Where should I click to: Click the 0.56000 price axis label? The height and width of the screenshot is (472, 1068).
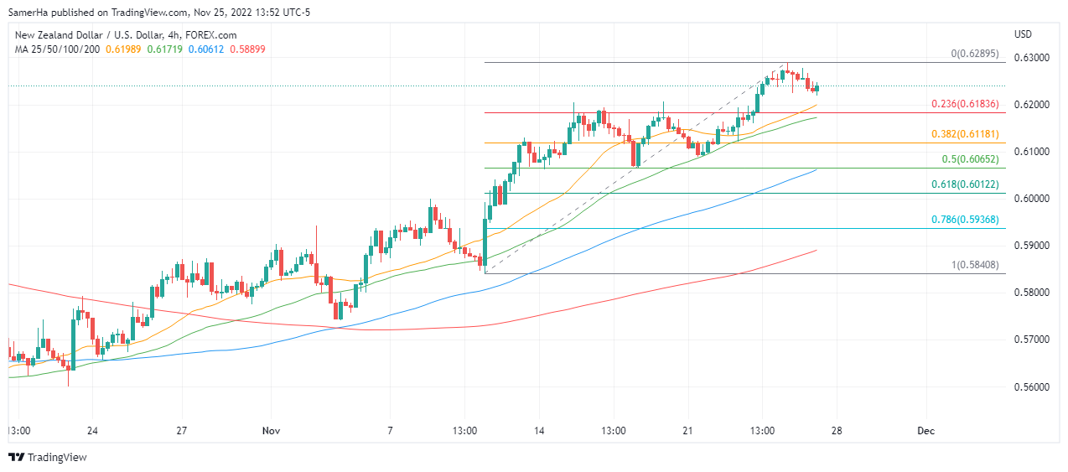point(1032,386)
